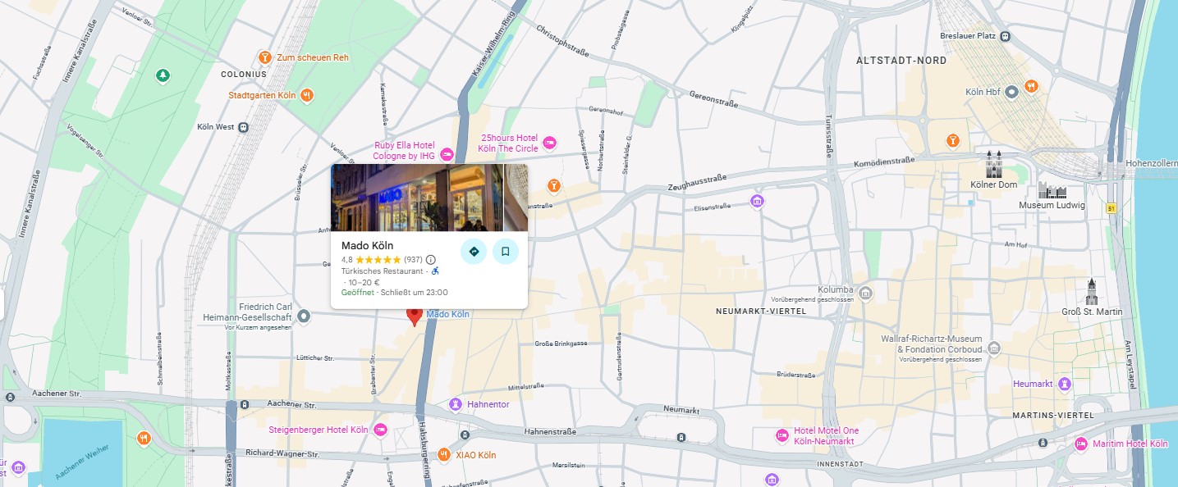
Task: Select the Zum scheuen Reh bar marker
Action: (264, 57)
